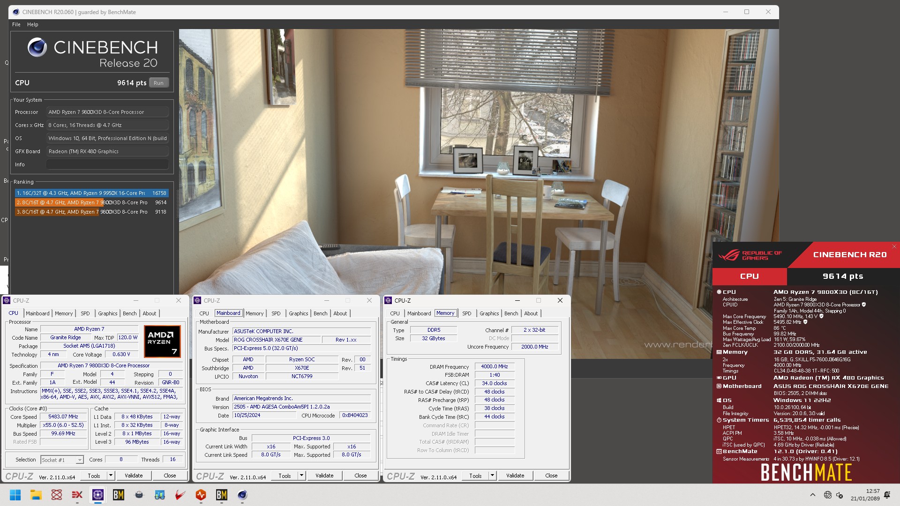Click the GPU section icon in the BenchMate panel
Screen dimensions: 900x506
tap(719, 378)
